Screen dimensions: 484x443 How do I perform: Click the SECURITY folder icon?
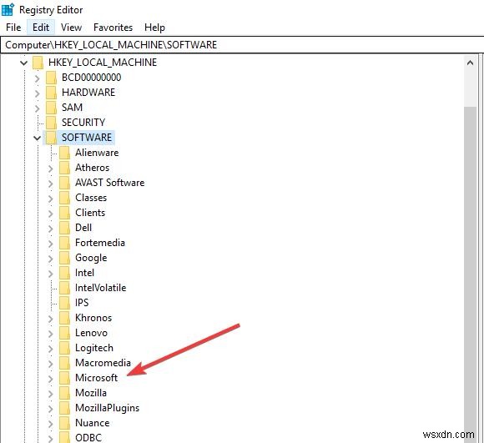tap(51, 123)
